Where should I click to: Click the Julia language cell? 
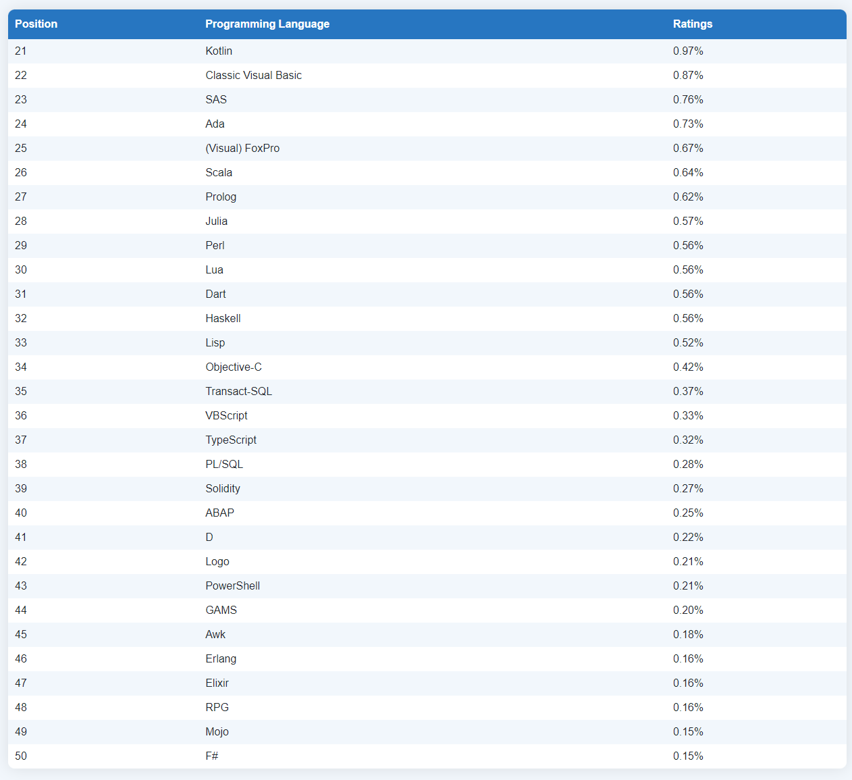[216, 222]
